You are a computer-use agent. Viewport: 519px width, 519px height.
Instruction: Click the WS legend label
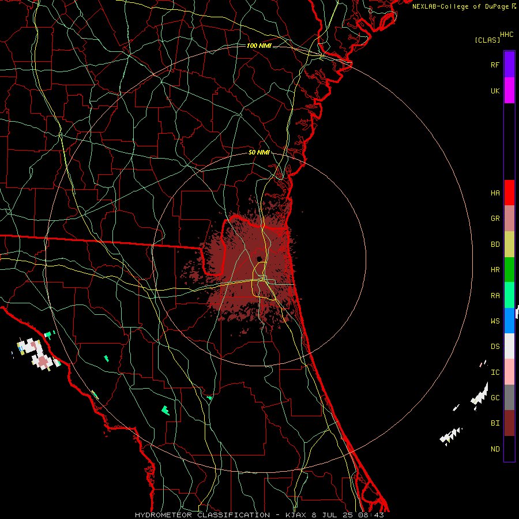495,321
